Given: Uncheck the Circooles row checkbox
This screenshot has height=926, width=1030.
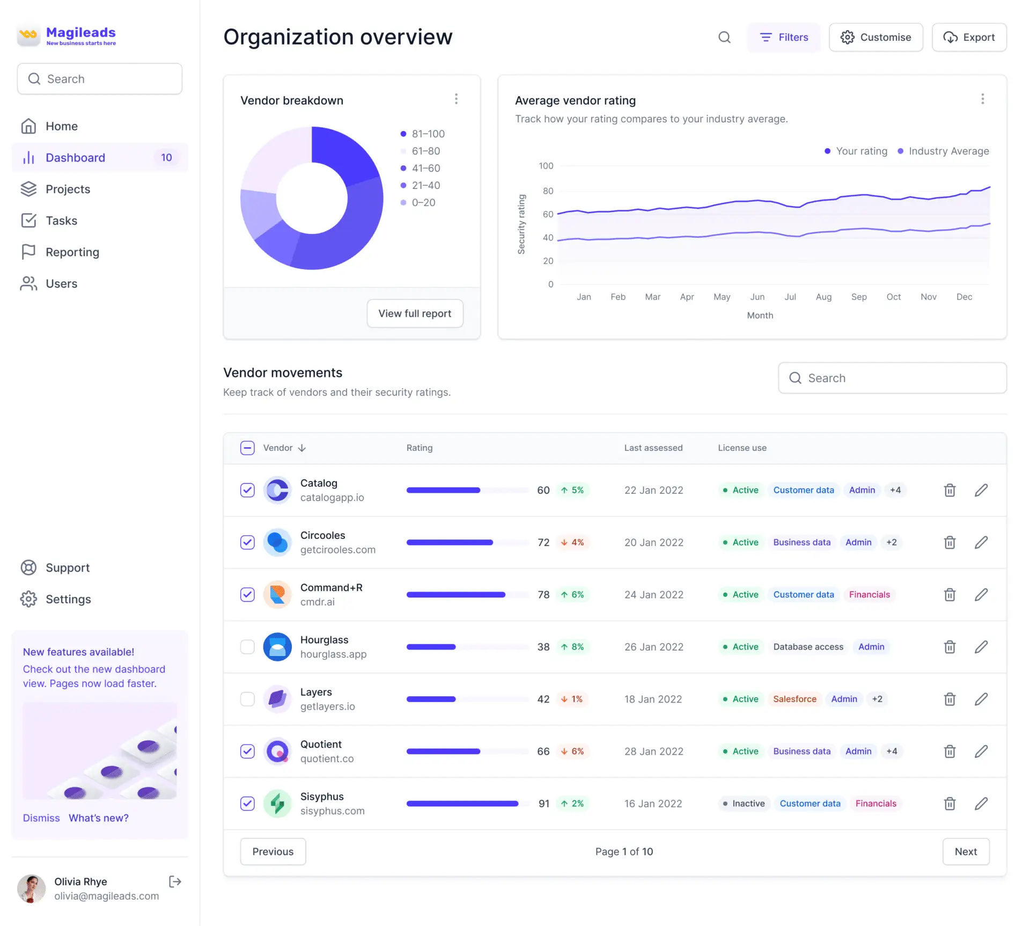Looking at the screenshot, I should [247, 542].
